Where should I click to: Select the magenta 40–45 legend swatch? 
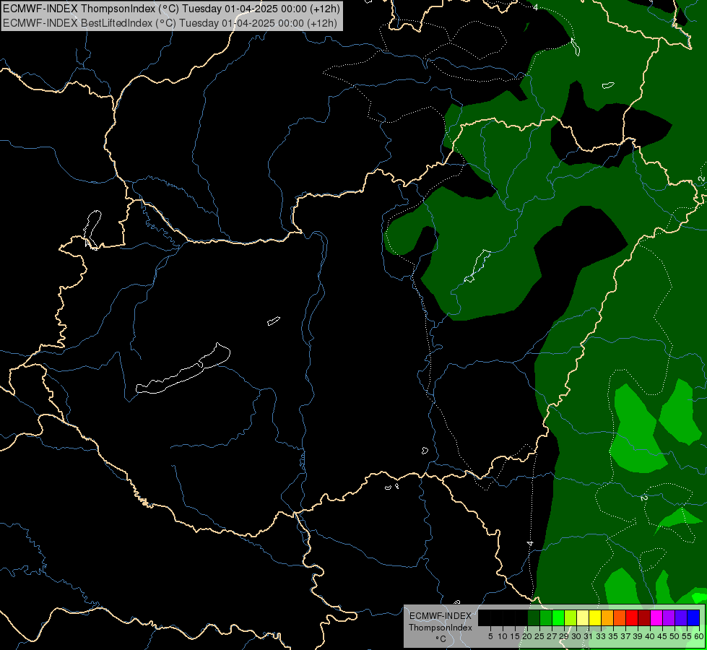656,617
